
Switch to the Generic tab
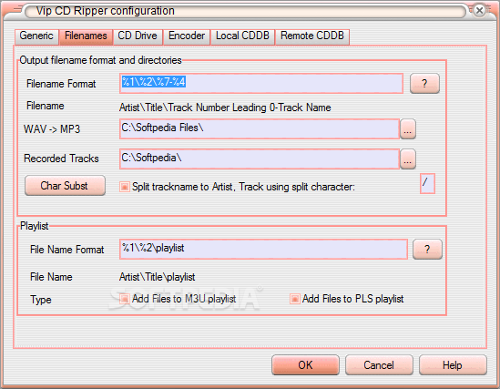36,36
